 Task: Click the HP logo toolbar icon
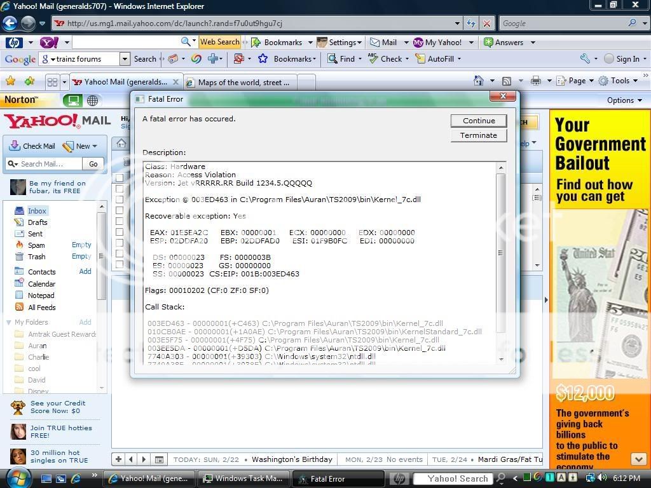14,43
